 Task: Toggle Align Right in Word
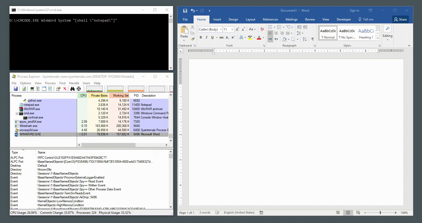click(x=282, y=33)
